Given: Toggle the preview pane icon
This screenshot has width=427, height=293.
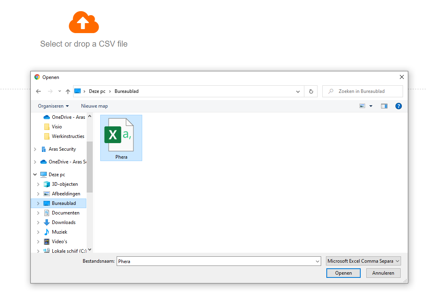Looking at the screenshot, I should (x=384, y=106).
